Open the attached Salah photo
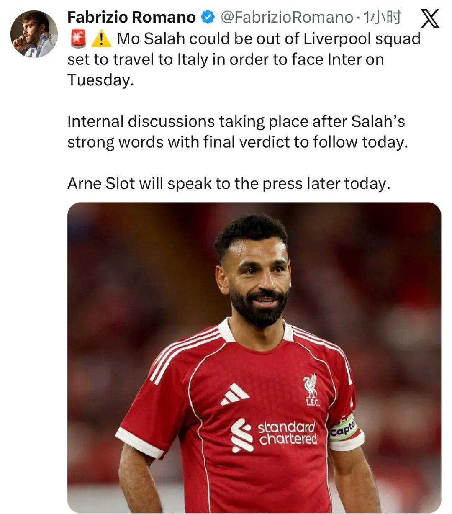 254,357
